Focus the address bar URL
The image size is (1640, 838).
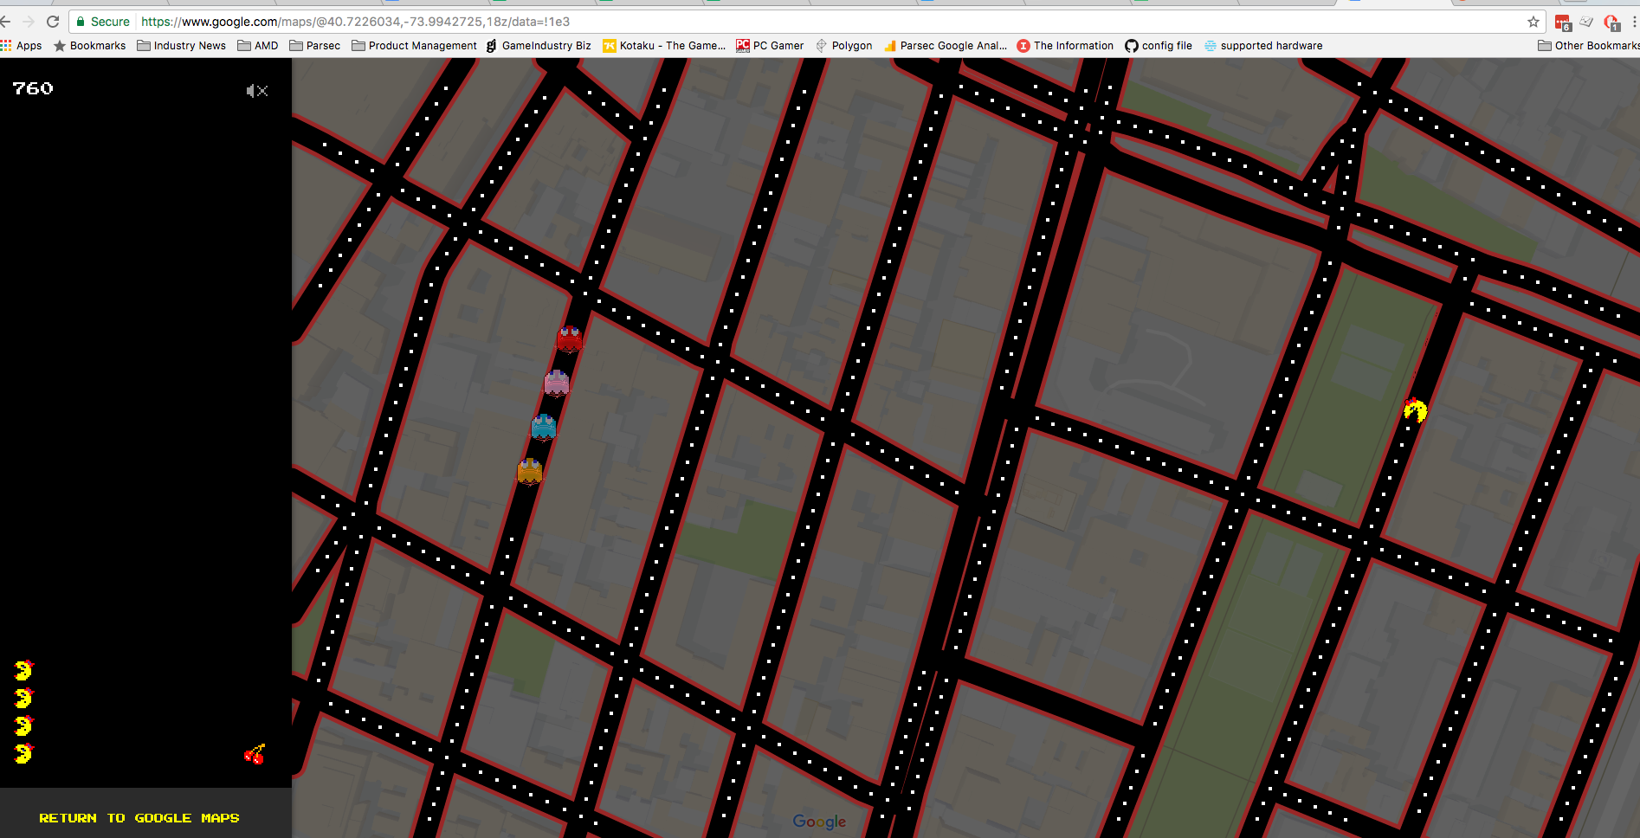click(355, 22)
